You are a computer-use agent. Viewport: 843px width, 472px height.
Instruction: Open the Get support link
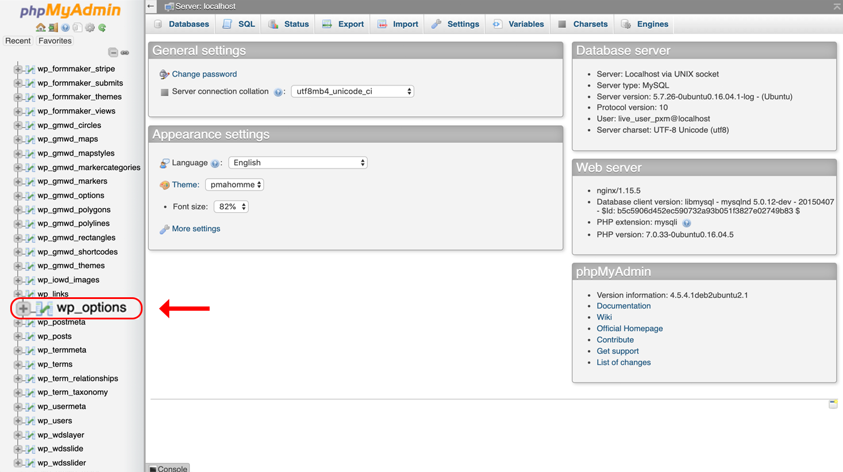point(617,351)
